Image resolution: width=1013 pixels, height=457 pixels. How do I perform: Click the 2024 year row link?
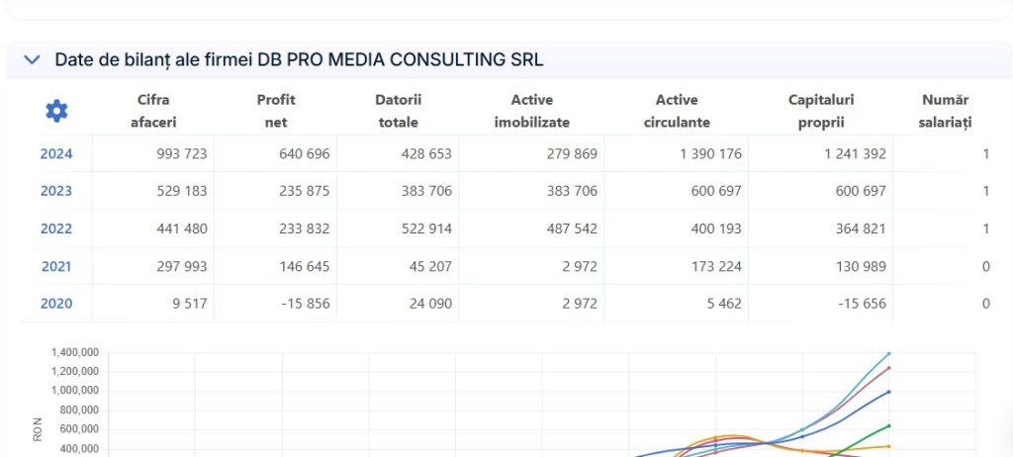(x=56, y=153)
